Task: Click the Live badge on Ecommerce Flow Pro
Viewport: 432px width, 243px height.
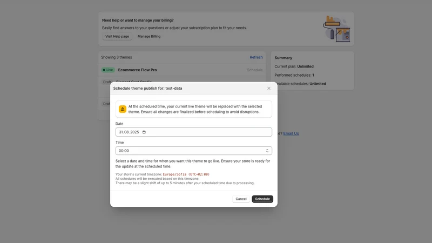Action: (x=107, y=70)
